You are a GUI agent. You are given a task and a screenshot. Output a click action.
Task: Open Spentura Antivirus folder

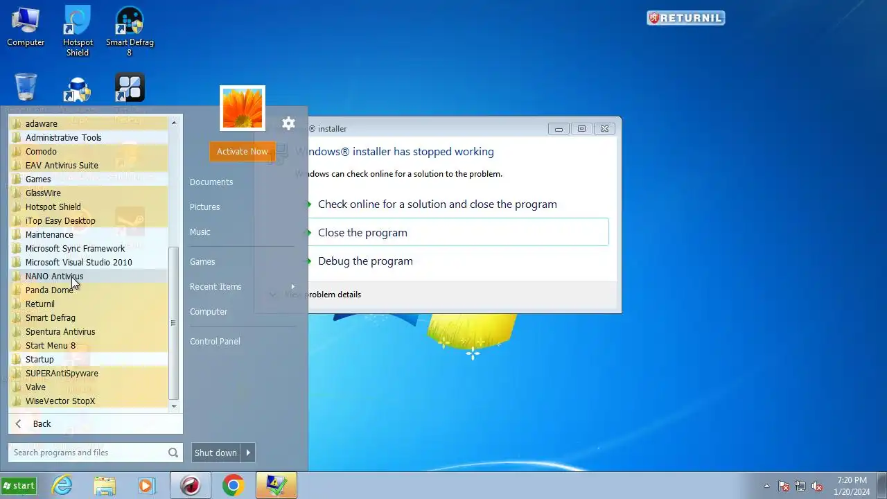(x=88, y=331)
